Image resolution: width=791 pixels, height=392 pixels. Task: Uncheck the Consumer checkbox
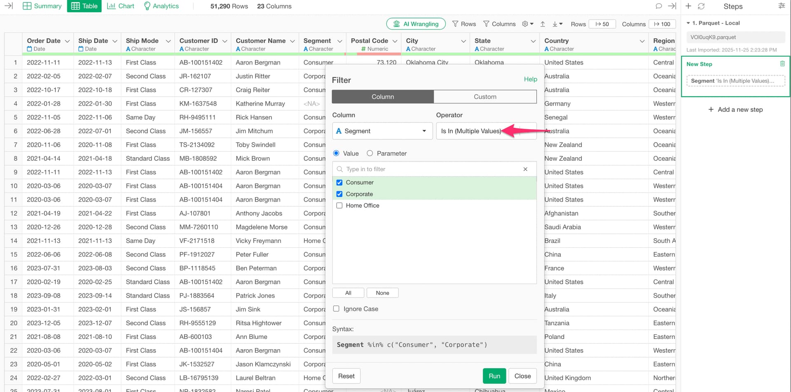[x=339, y=183]
